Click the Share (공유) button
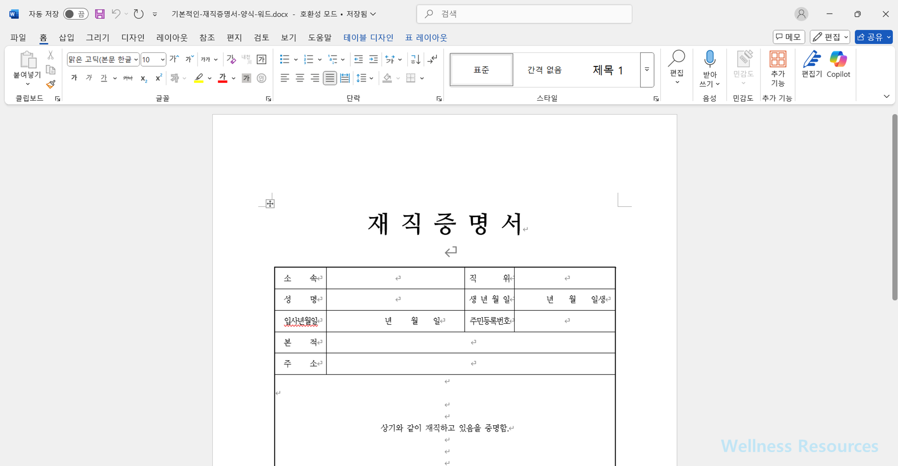Viewport: 898px width, 466px height. pyautogui.click(x=873, y=37)
